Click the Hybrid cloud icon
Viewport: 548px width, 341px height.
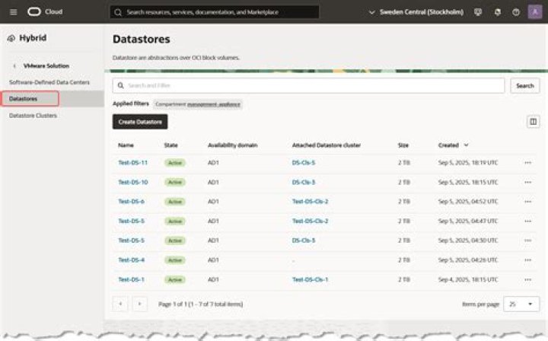click(x=11, y=38)
